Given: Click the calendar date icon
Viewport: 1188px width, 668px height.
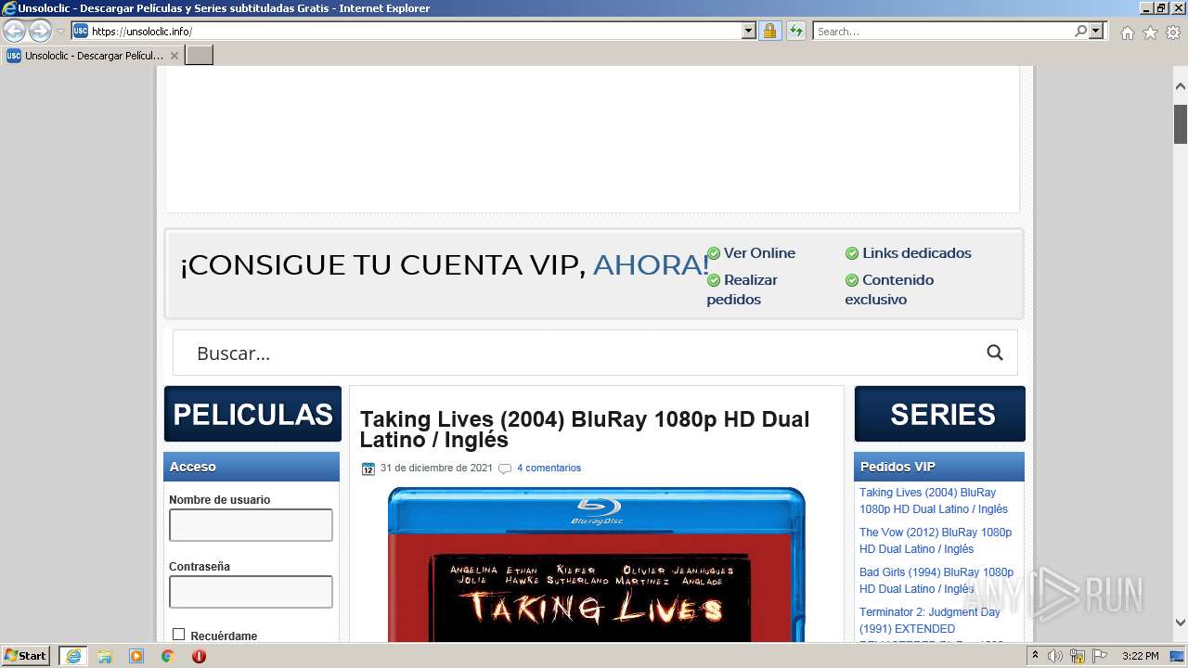Looking at the screenshot, I should point(368,469).
